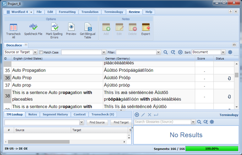Search glossaries with the magnifier icon
Screen dimensions: 242x155
[199, 122]
